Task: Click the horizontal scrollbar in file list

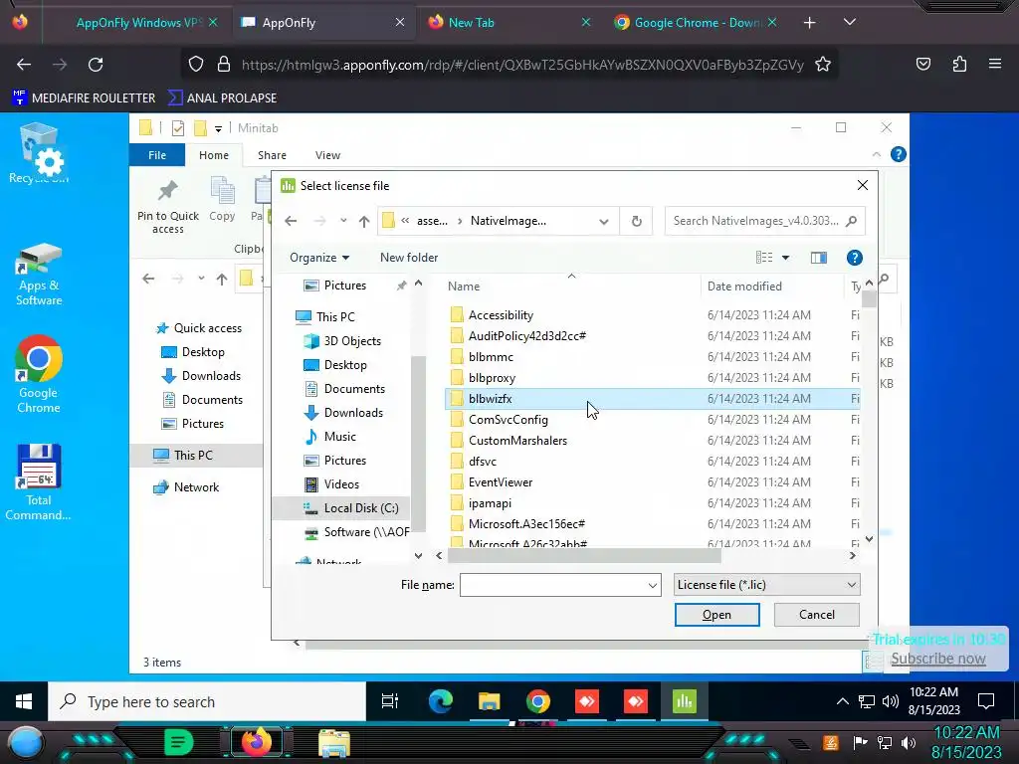Action: click(583, 555)
